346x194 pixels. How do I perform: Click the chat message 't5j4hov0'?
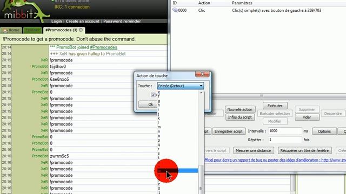click(58, 66)
